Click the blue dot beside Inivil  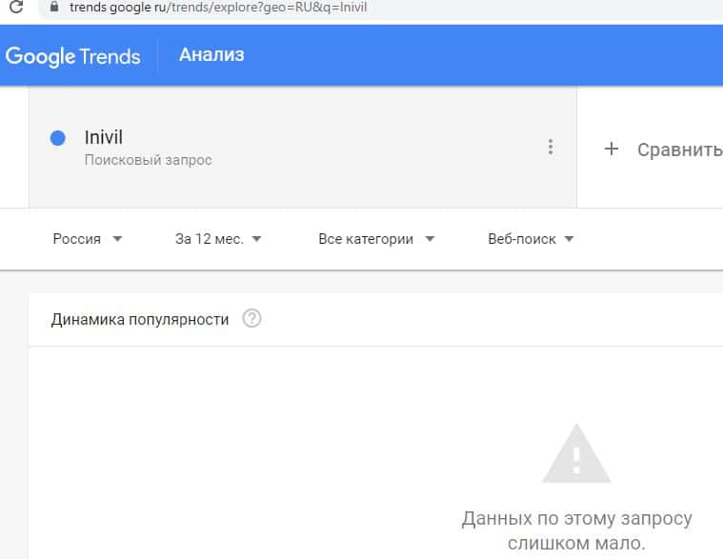[x=57, y=138]
